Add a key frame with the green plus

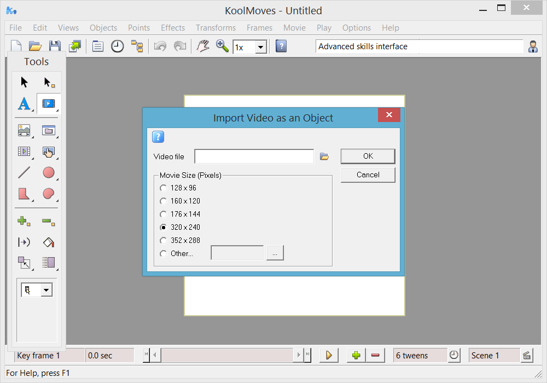click(x=356, y=355)
